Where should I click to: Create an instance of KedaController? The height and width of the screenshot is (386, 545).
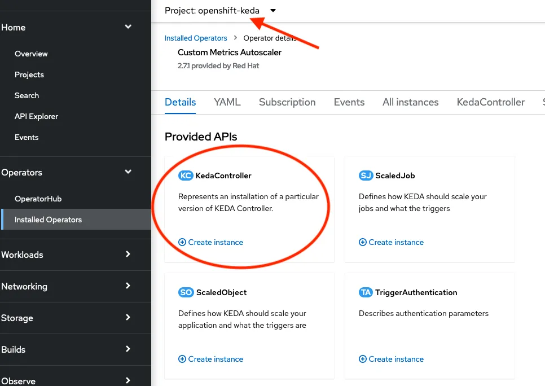(x=215, y=242)
